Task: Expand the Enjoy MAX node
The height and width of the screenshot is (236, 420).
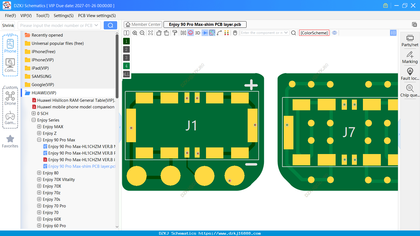Action: pyautogui.click(x=39, y=127)
